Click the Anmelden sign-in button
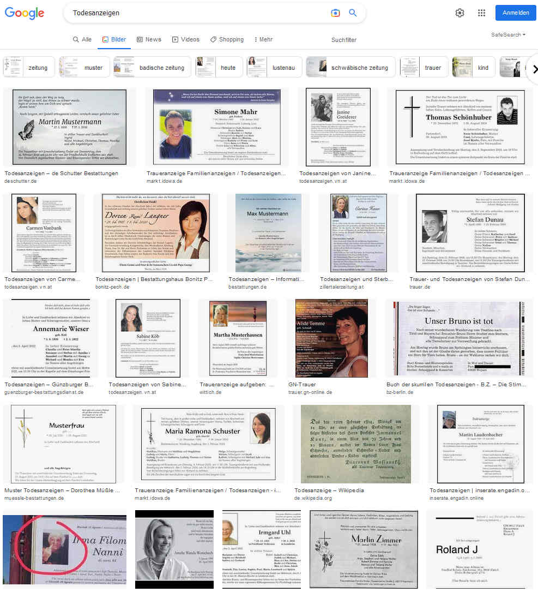The width and height of the screenshot is (538, 592). pos(515,13)
